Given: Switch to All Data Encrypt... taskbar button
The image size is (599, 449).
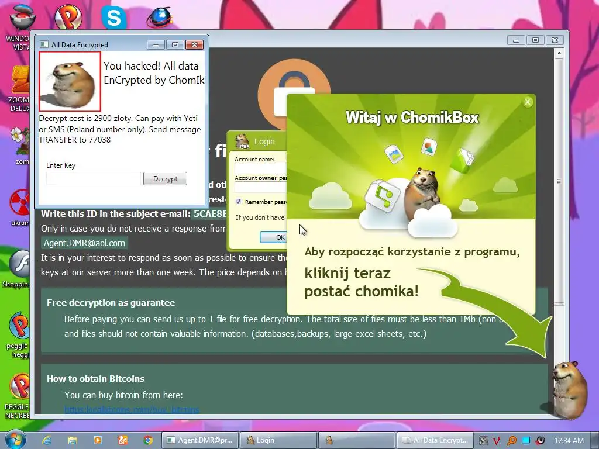Looking at the screenshot, I should click(435, 440).
